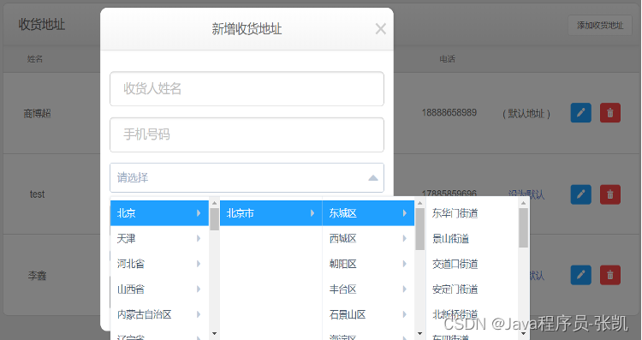The height and width of the screenshot is (340, 642).
Task: Delete the 李鑫 address row
Action: click(x=610, y=275)
